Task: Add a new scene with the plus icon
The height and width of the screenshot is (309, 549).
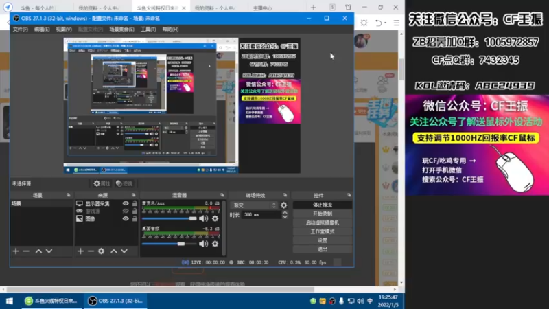Action: (x=16, y=251)
